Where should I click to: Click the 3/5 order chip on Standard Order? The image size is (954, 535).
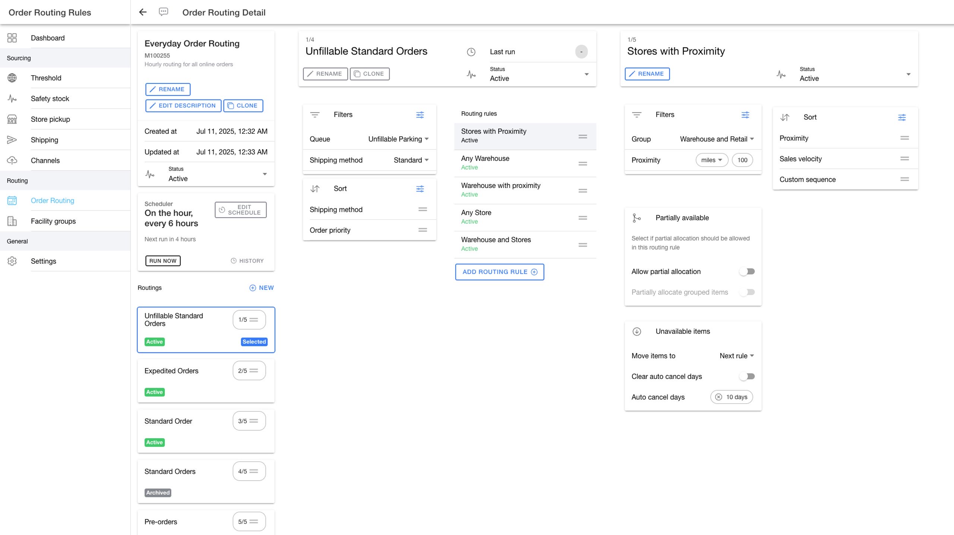pyautogui.click(x=249, y=421)
